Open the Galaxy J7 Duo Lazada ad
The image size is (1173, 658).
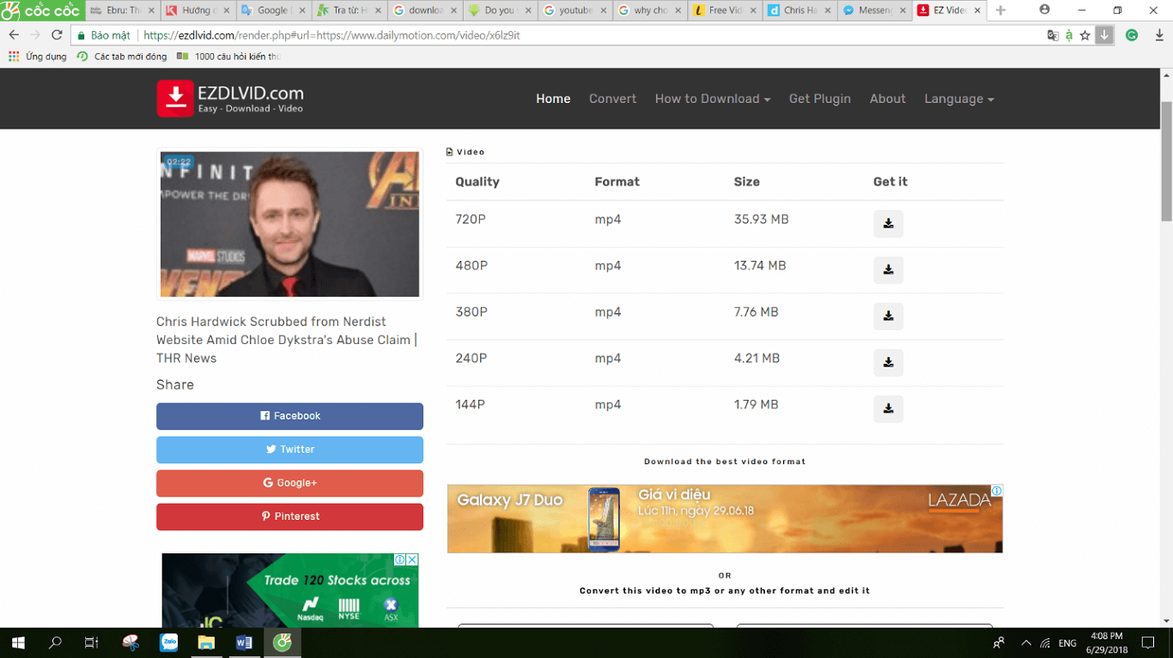tap(725, 519)
